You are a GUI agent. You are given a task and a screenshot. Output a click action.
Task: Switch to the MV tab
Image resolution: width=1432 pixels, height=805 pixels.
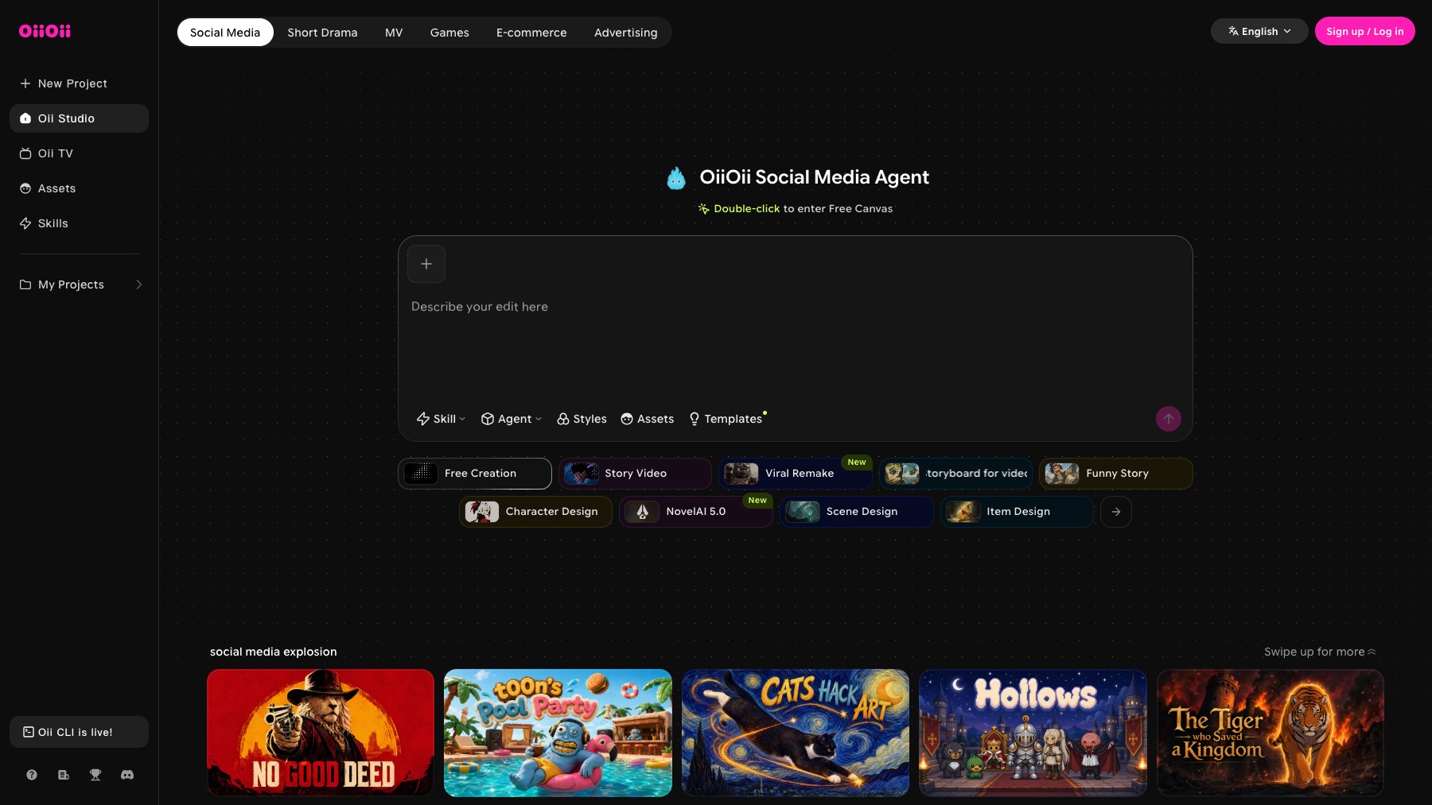tap(394, 33)
